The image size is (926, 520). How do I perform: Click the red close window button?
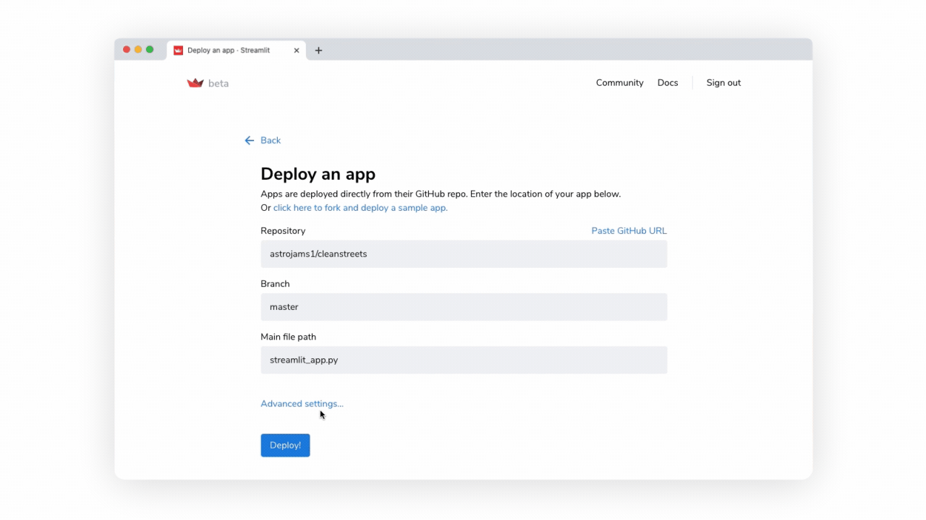pos(127,50)
